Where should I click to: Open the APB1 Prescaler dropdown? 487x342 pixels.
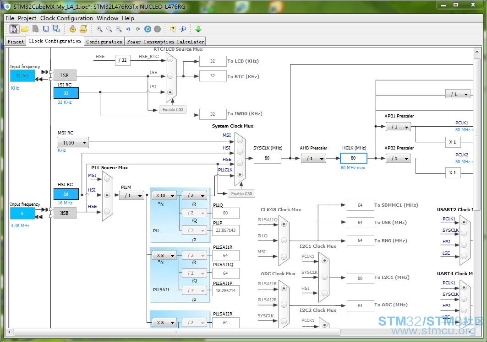[399, 127]
